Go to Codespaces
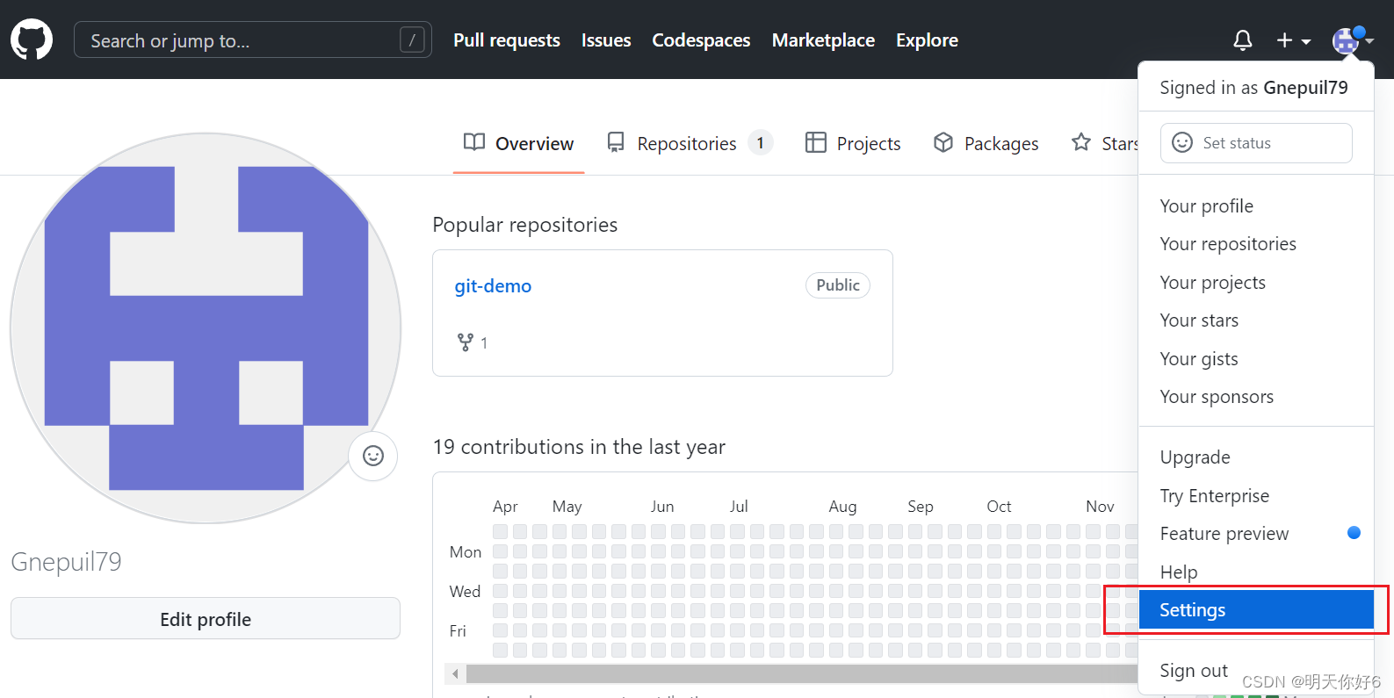The width and height of the screenshot is (1394, 698). 701,40
